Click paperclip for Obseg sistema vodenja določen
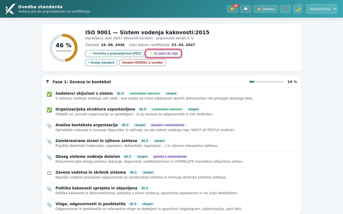Screen dimensions: 343x214 pyautogui.click(x=49, y=157)
